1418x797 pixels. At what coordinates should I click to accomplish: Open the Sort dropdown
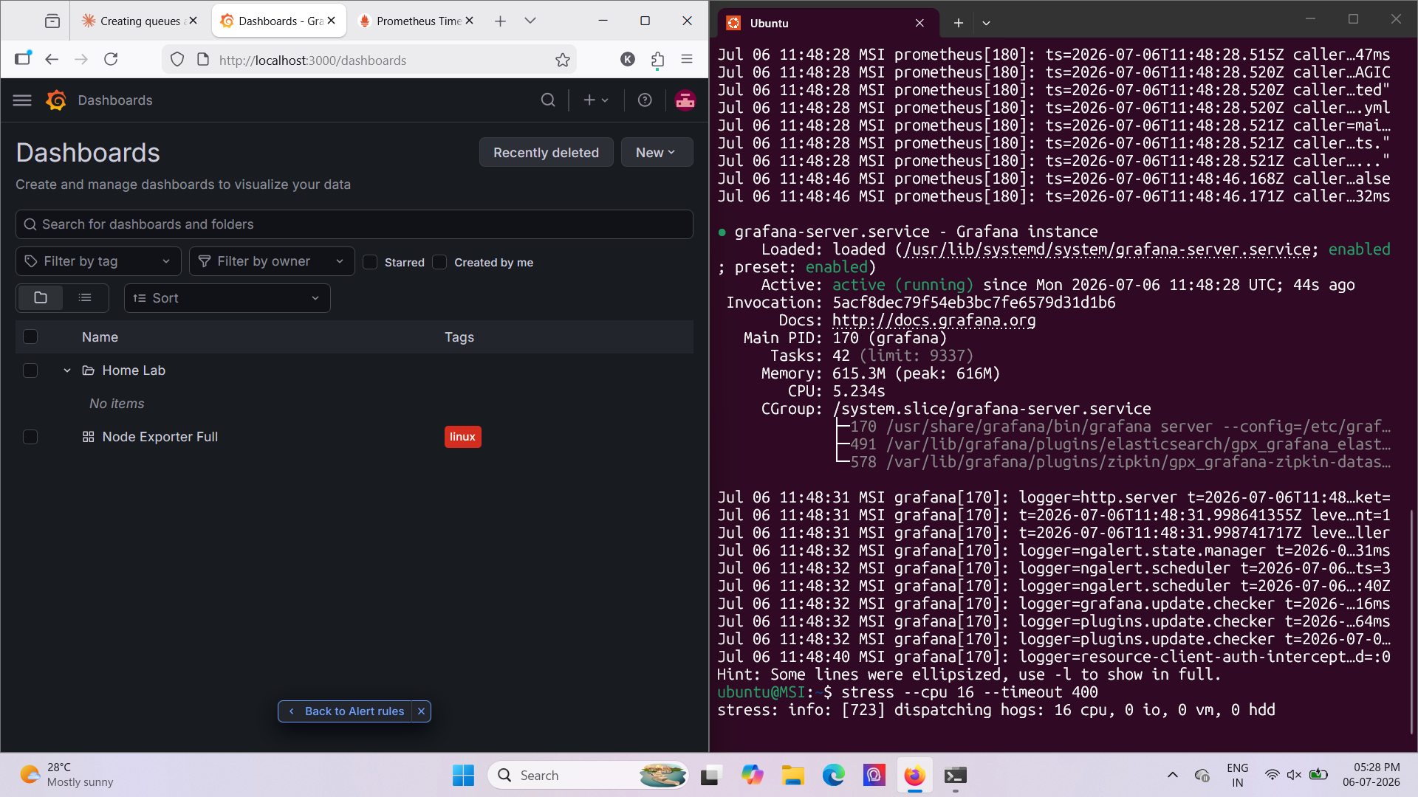click(227, 298)
